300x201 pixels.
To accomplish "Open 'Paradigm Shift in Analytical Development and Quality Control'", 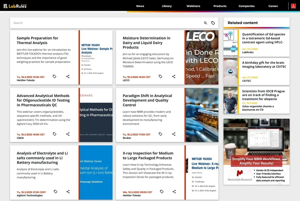I will pos(147,101).
